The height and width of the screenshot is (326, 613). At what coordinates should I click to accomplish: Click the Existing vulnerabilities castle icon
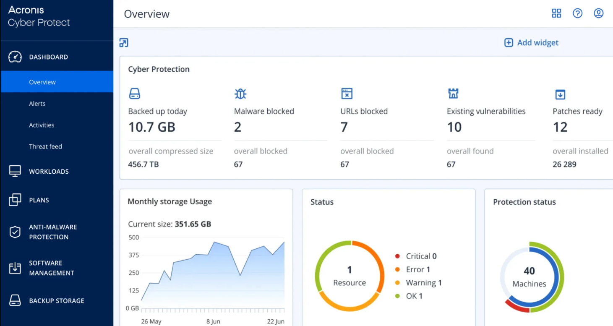point(453,94)
